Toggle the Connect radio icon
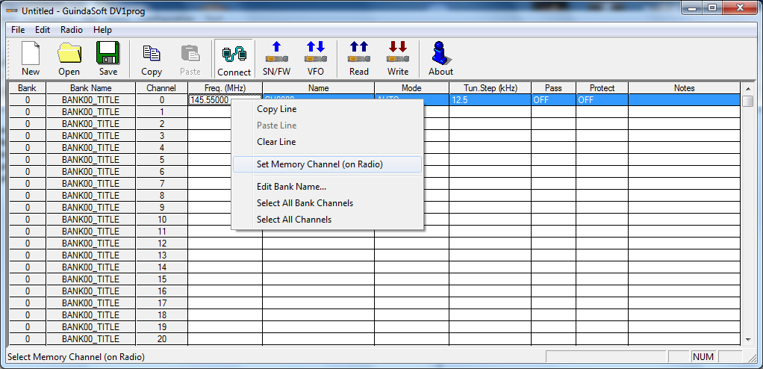This screenshot has width=763, height=369. 234,58
